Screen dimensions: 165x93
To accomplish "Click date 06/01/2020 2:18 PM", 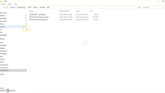I will [x=66, y=17].
